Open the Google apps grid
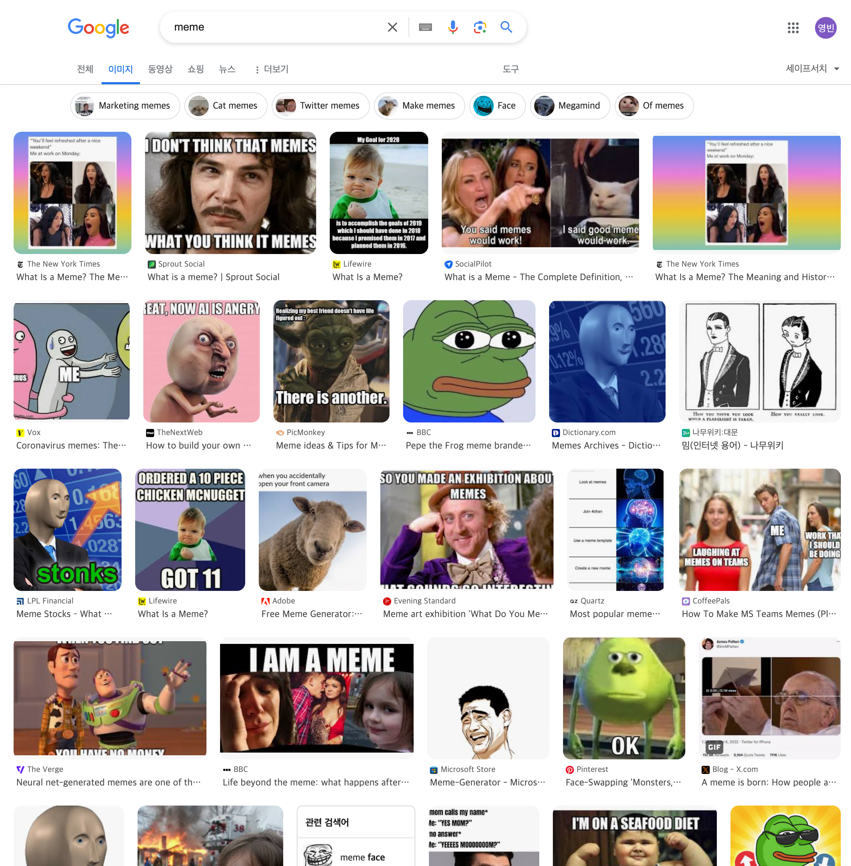The image size is (851, 866). click(793, 28)
